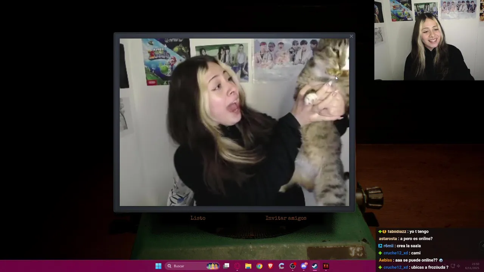Viewport: 484px width, 272px height.
Task: Click chat message 'ubicas a frozouda ?'
Action: pyautogui.click(x=430, y=267)
